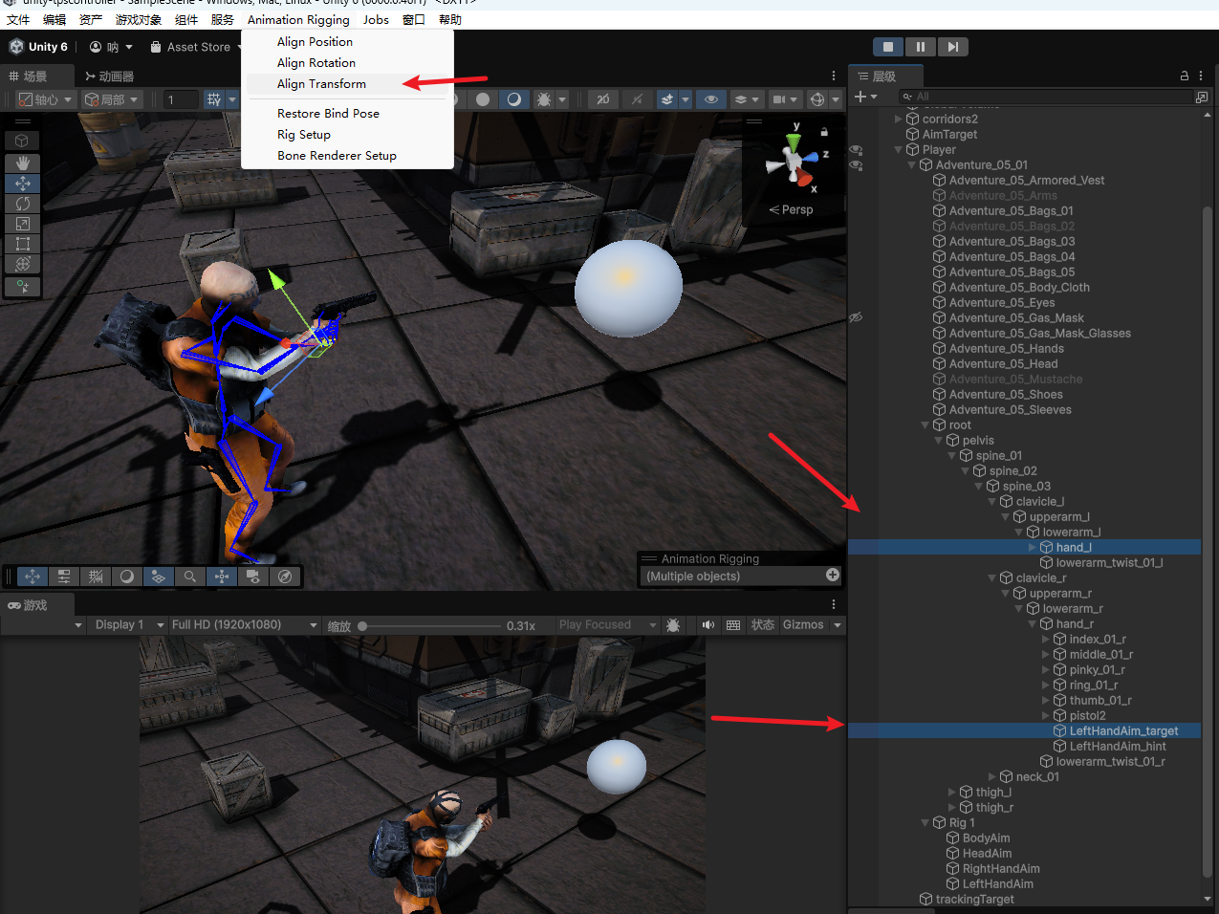Collapse the Player object in hierarchy
The height and width of the screenshot is (914, 1219).
click(x=899, y=150)
